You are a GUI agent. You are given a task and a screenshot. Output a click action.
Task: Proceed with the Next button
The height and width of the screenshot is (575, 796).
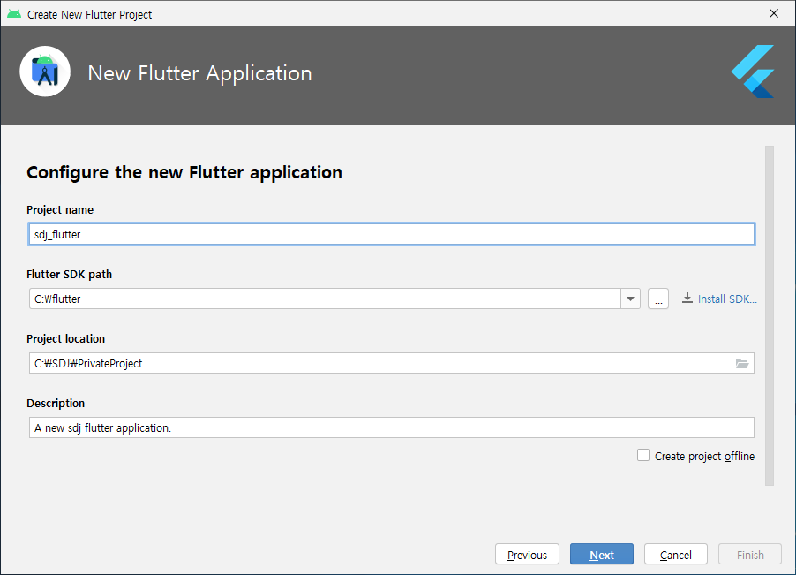pos(602,554)
